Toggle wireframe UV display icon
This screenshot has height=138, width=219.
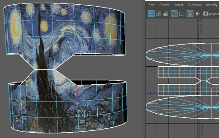click(151, 14)
